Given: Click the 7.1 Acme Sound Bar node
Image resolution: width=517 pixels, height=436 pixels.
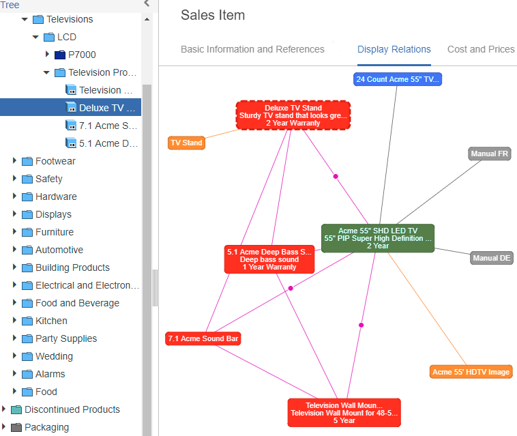Looking at the screenshot, I should [203, 338].
